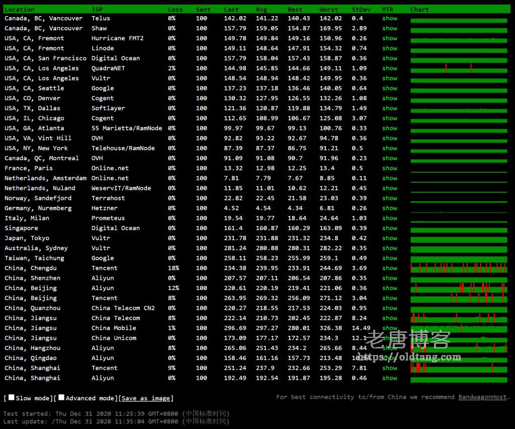The height and width of the screenshot is (429, 515).
Task: Click the Beijing Aliyun latency chart
Action: [459, 288]
